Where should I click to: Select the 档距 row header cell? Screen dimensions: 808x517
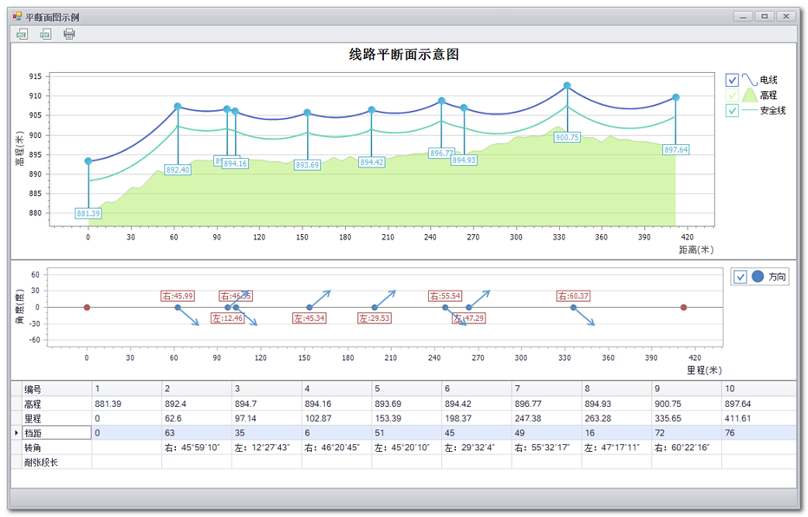click(x=56, y=433)
